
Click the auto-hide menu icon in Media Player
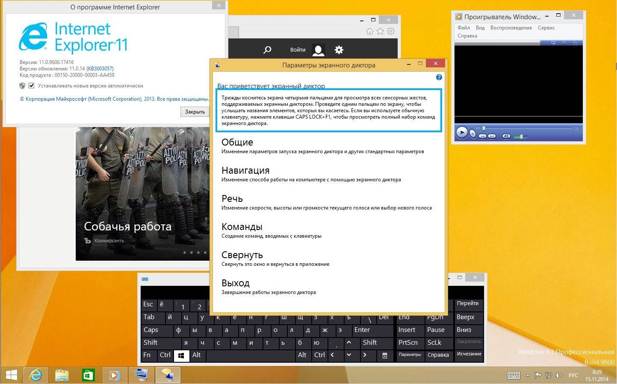point(553,43)
